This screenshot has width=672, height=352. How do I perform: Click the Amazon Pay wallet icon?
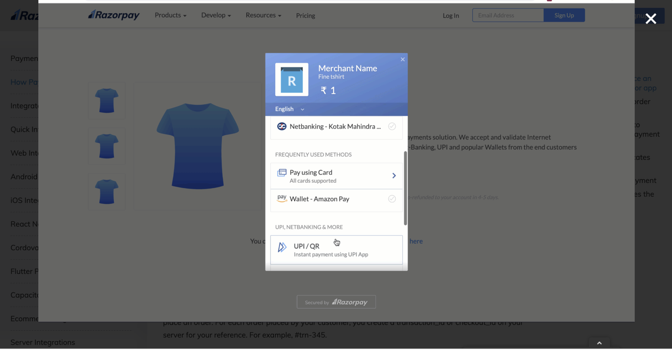(282, 198)
